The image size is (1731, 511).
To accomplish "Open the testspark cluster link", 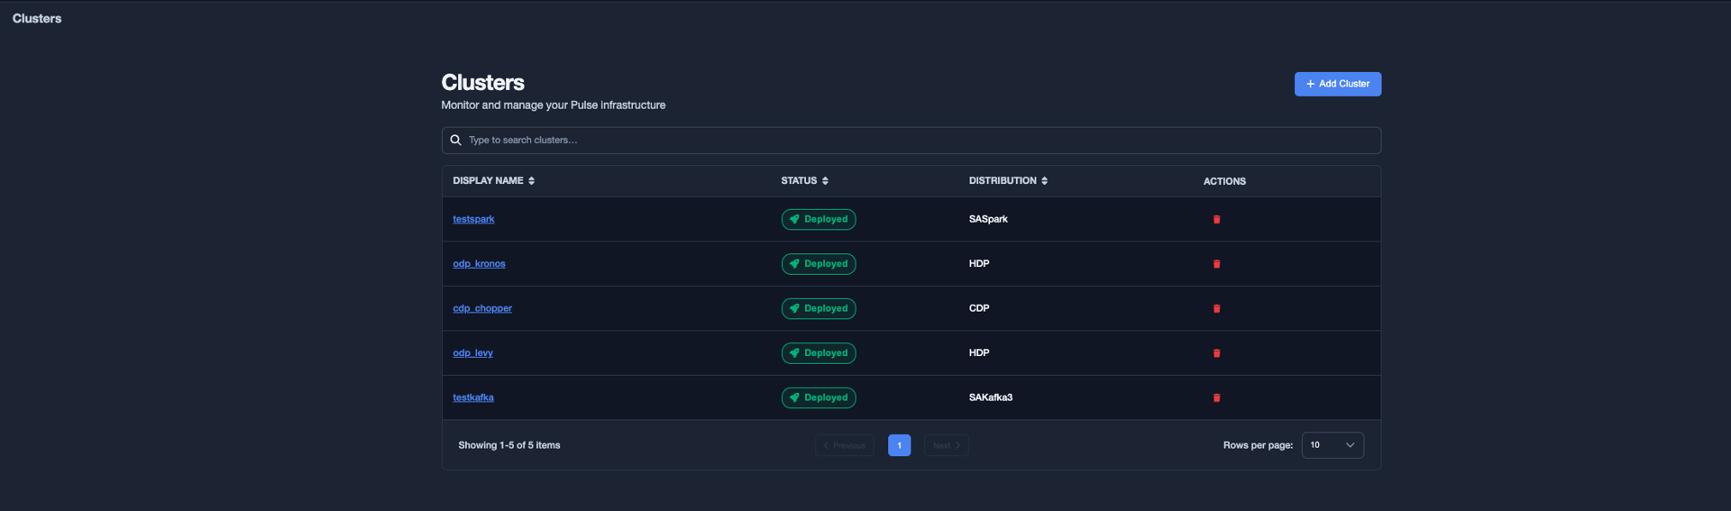I will tap(473, 219).
